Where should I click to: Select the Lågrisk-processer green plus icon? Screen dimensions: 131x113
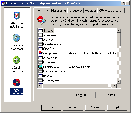pyautogui.click(x=16, y=60)
